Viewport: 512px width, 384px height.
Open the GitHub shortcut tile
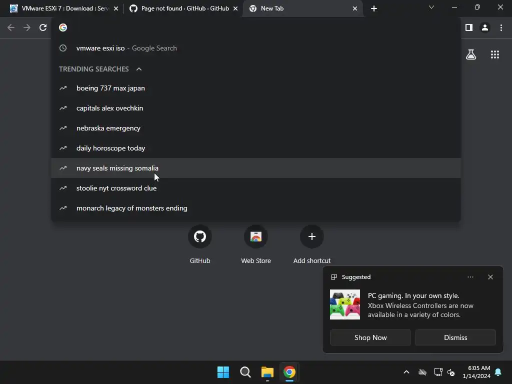200,244
